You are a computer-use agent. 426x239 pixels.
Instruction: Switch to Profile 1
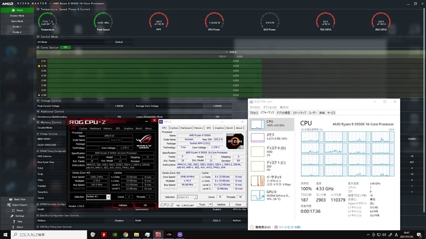17,27
